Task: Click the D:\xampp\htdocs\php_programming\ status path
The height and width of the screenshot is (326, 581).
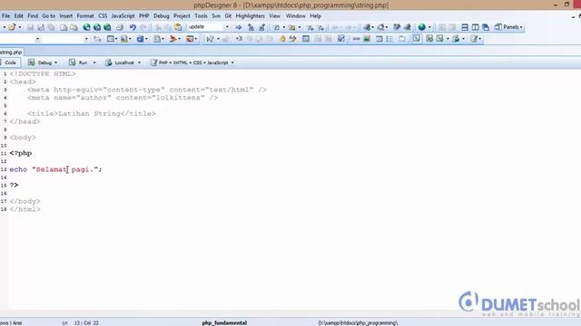Action: pos(358,322)
